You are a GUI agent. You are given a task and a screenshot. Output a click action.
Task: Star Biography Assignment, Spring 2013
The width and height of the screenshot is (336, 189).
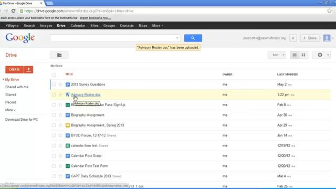[x=60, y=125]
